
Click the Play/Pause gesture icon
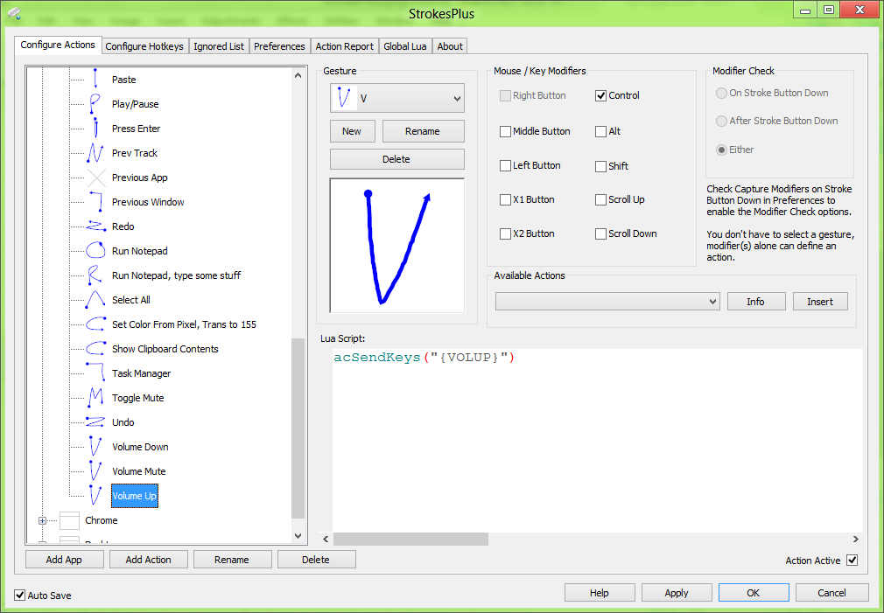click(x=96, y=104)
